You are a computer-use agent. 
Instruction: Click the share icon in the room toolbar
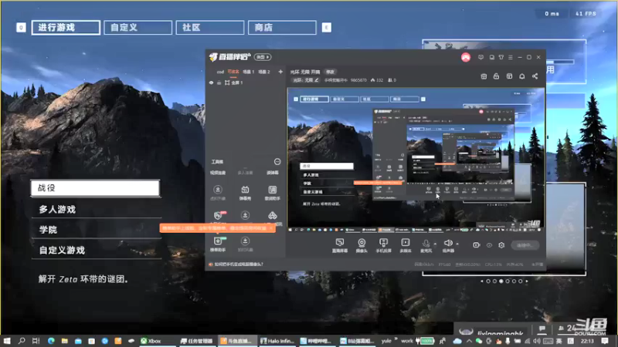535,76
